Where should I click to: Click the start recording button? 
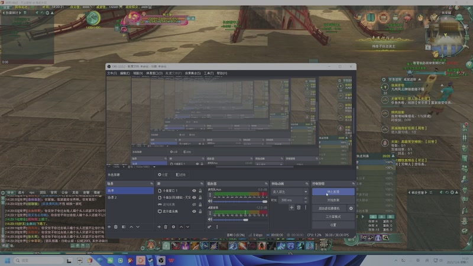click(x=333, y=200)
